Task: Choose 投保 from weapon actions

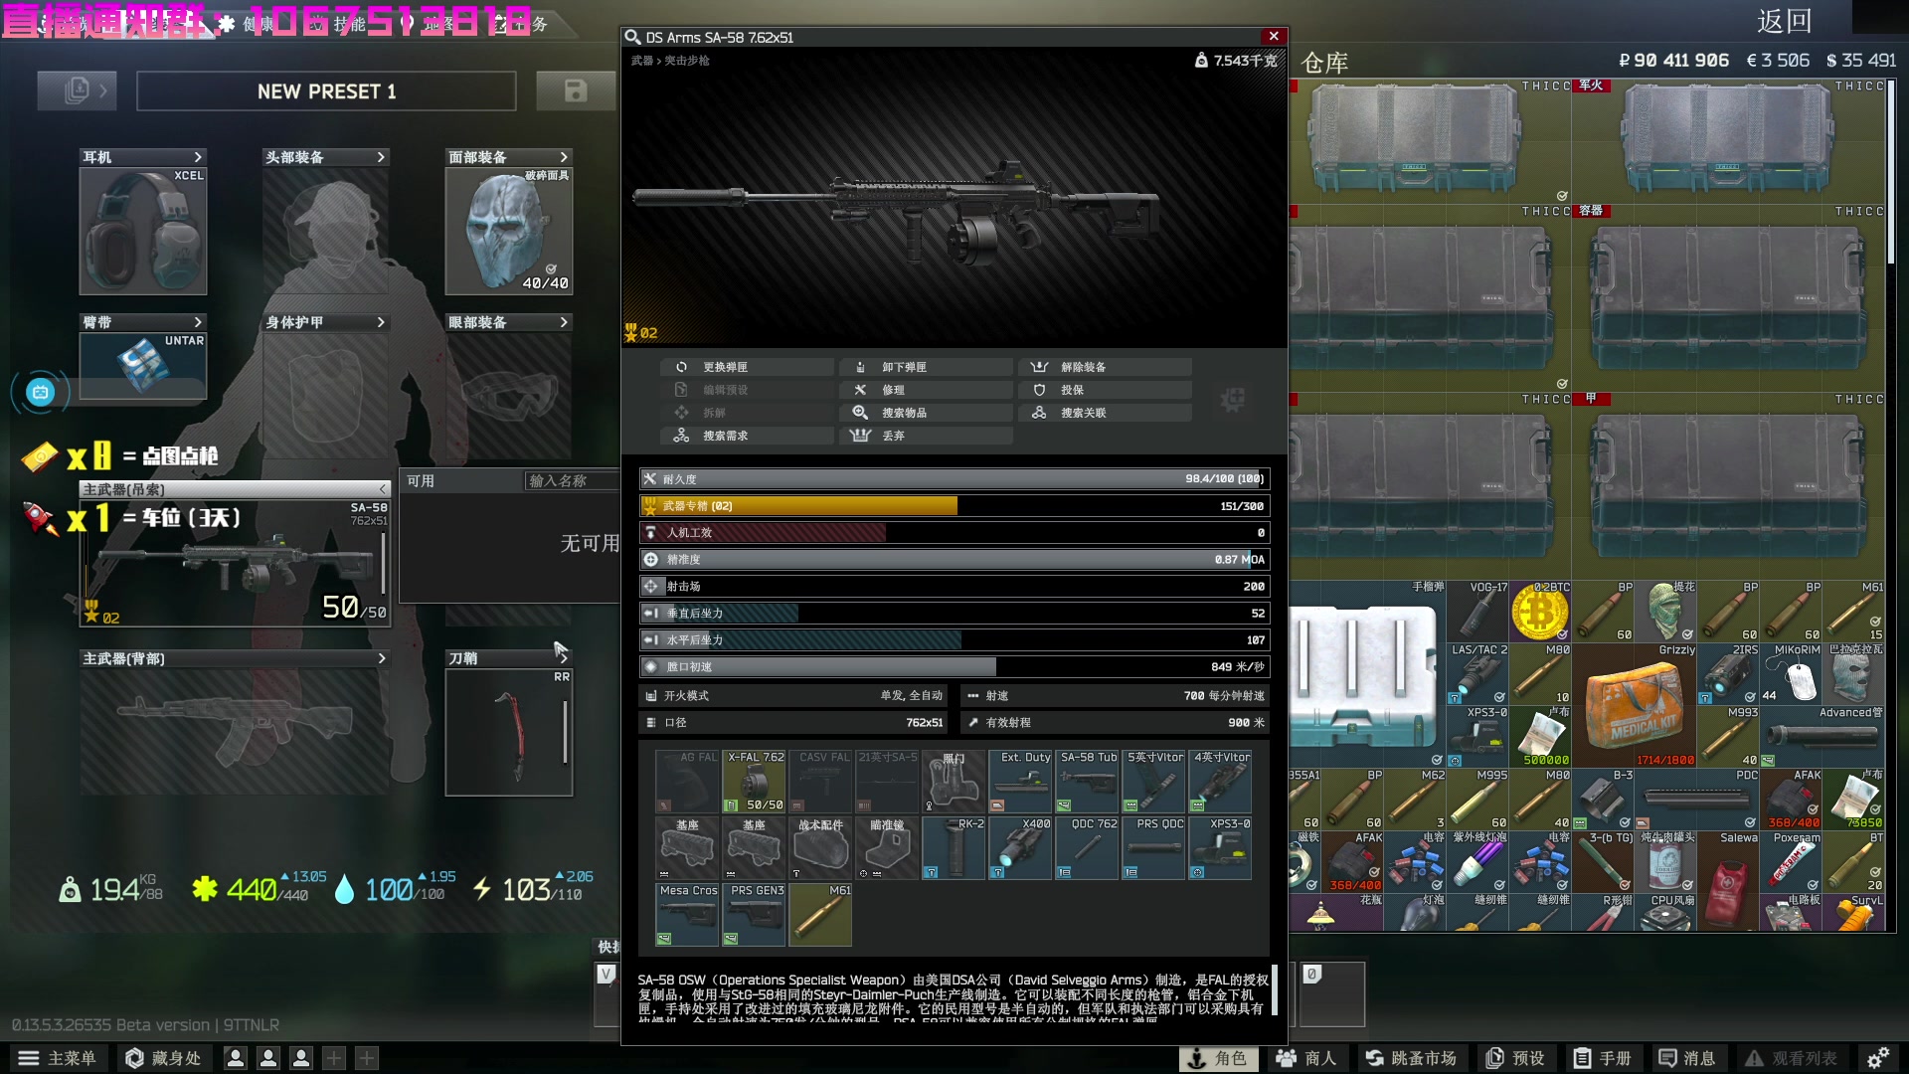Action: point(1106,390)
